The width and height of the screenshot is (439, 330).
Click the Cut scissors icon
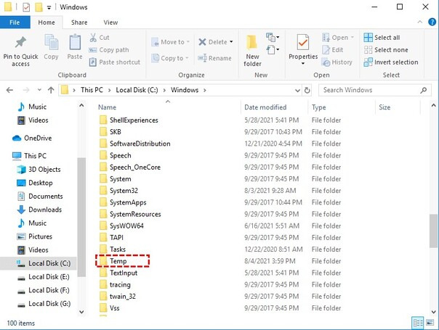click(93, 38)
